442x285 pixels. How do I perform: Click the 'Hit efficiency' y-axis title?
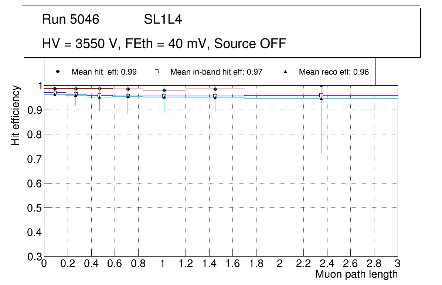click(16, 115)
